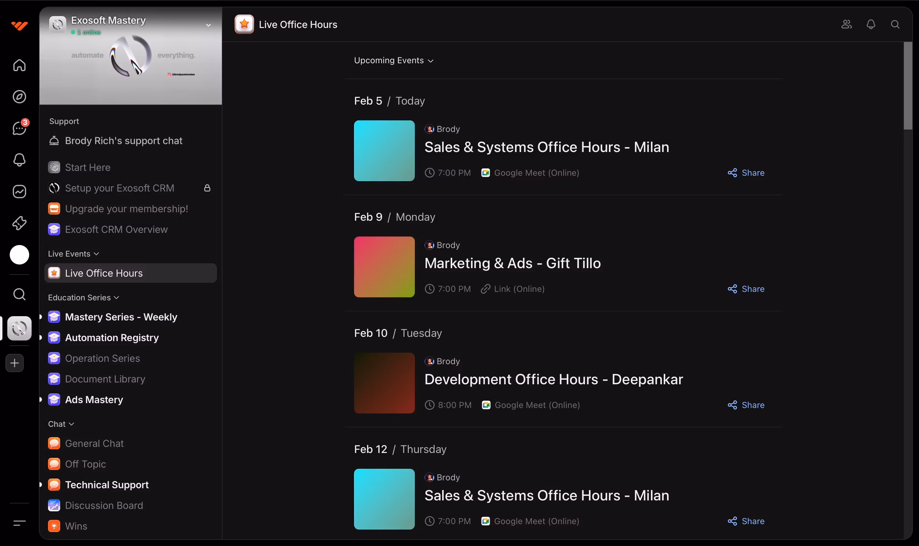Click the pink-green gradient event thumbnail
Viewport: 919px width, 546px height.
(x=384, y=267)
